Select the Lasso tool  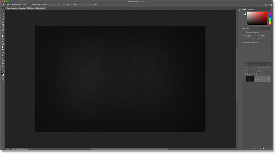click(x=3, y=16)
